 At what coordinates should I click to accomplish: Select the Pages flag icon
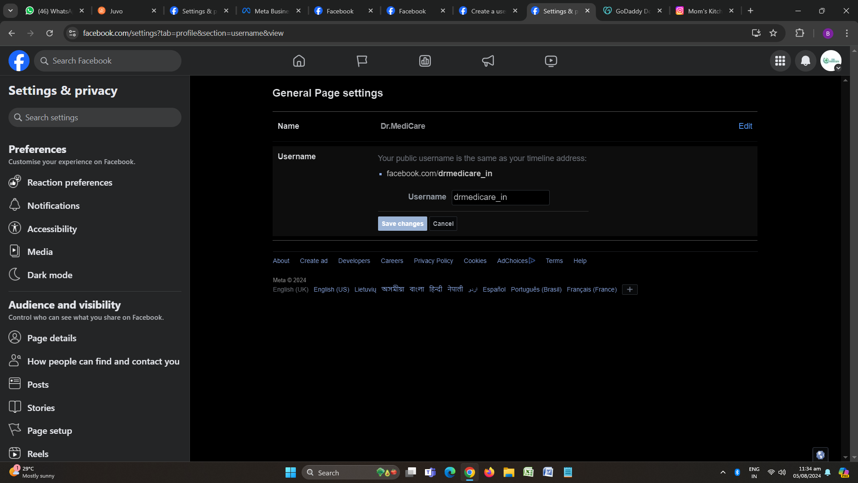(362, 61)
